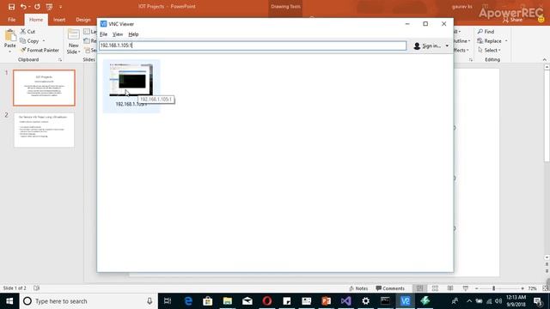
Task: Open the PowerPoint File tab
Action: [x=11, y=20]
